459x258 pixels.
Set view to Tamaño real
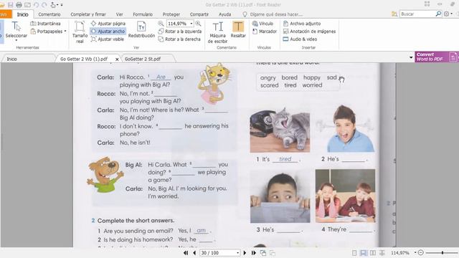(x=80, y=32)
